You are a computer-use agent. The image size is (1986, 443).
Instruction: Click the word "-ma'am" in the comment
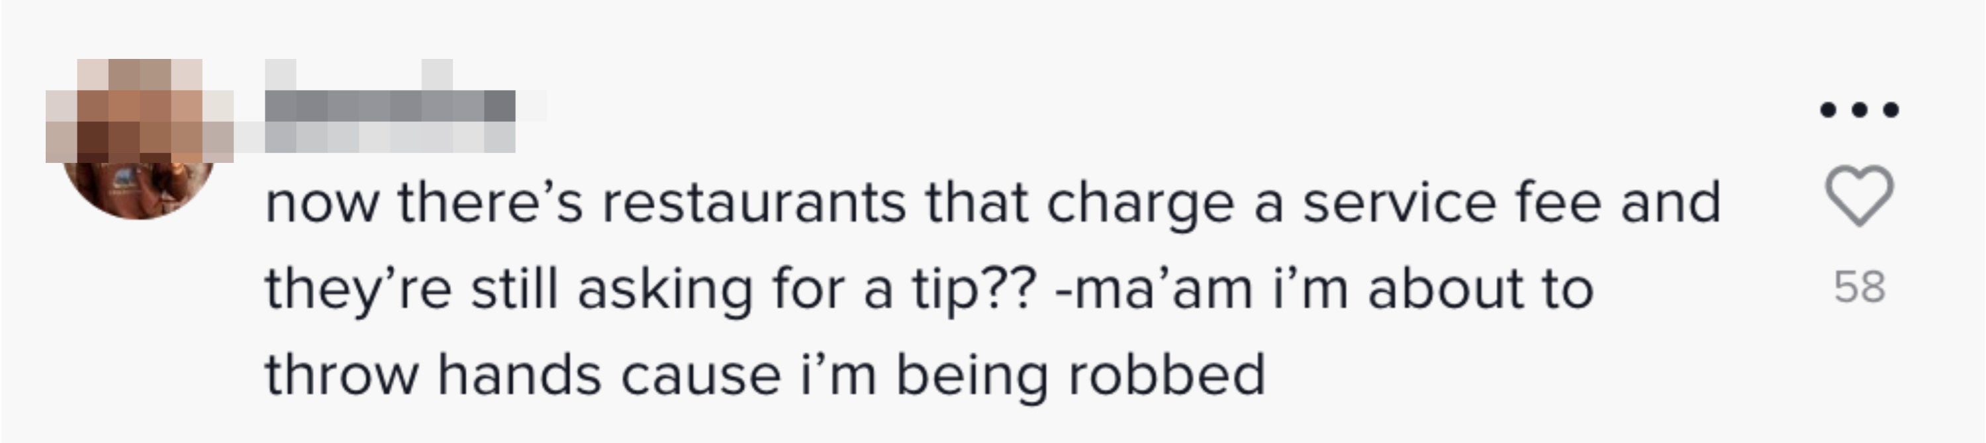[x=1153, y=290]
